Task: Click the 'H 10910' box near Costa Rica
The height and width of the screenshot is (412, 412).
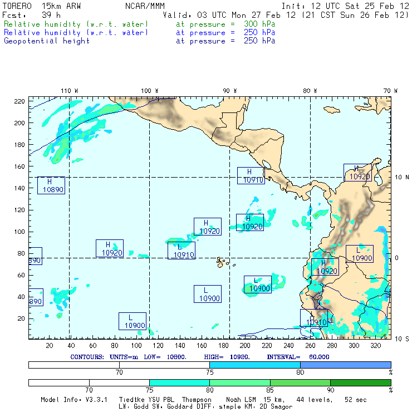Action: (x=251, y=175)
